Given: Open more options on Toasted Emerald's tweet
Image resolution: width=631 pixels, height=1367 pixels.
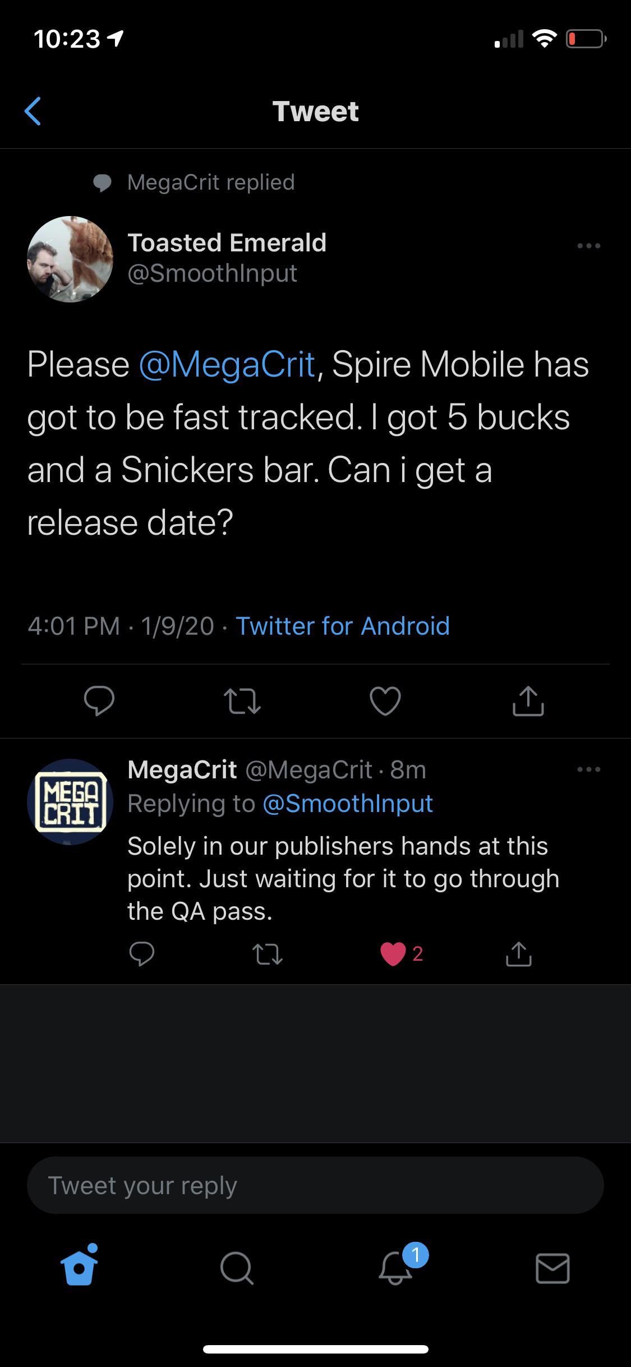Looking at the screenshot, I should click(x=588, y=245).
